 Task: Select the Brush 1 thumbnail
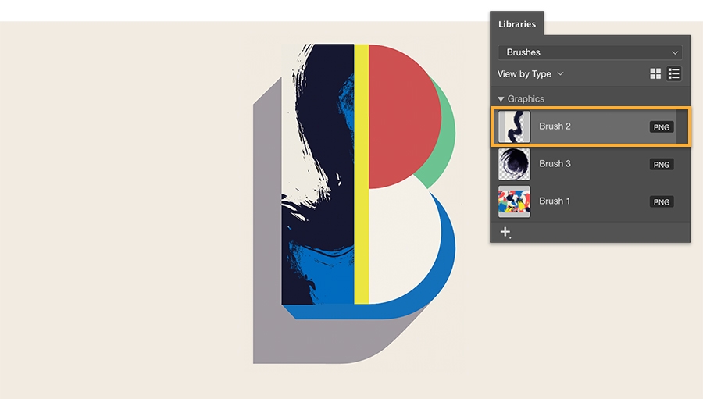[x=514, y=201]
